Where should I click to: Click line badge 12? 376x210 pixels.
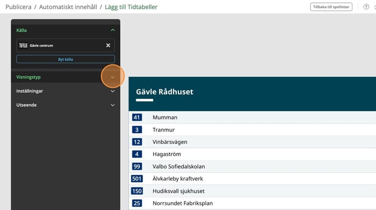coord(137,142)
